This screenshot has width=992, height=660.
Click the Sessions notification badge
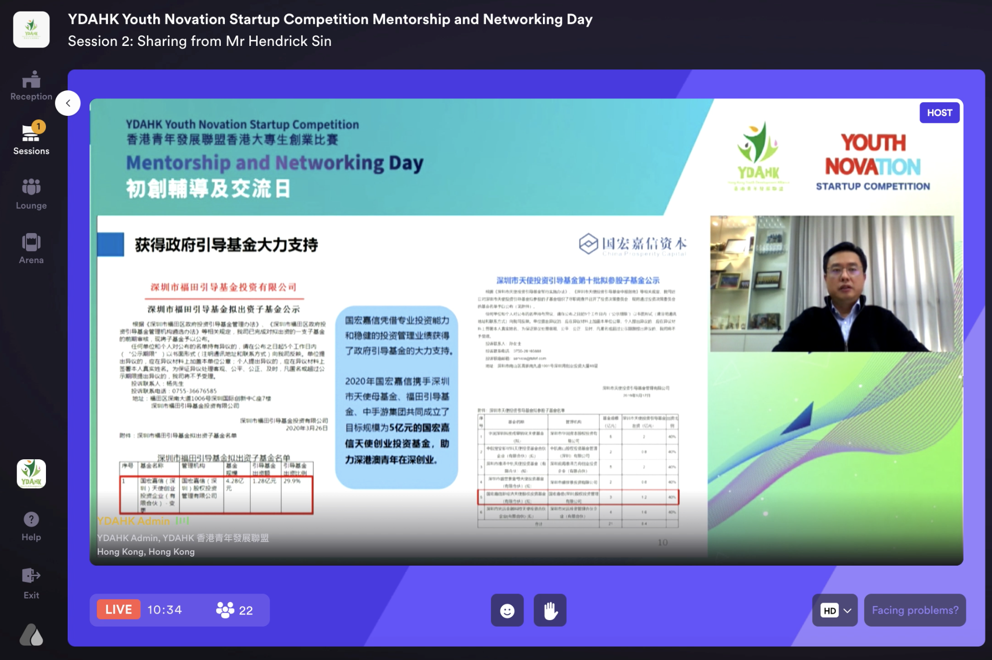coord(38,127)
